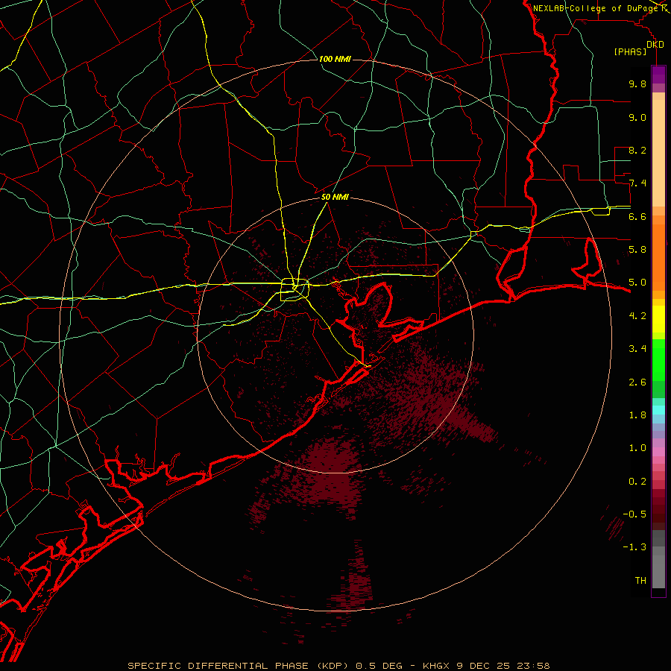Pick the bright green segment of color bar
This screenshot has height=671, width=671.
click(658, 360)
